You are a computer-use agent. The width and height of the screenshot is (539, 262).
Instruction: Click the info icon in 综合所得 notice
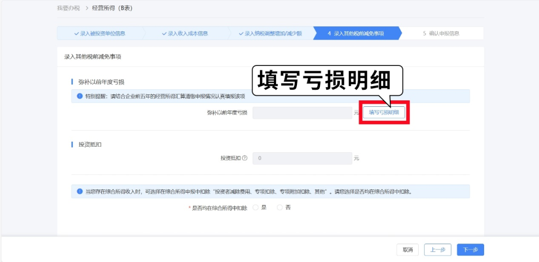[x=79, y=191]
